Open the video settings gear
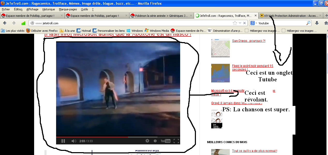This screenshot has height=155, width=328. (147, 141)
